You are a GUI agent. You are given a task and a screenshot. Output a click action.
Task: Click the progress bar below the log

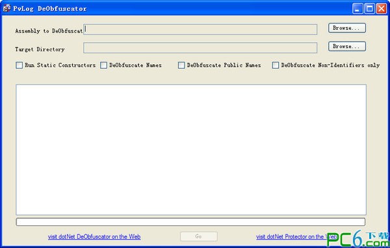190,221
